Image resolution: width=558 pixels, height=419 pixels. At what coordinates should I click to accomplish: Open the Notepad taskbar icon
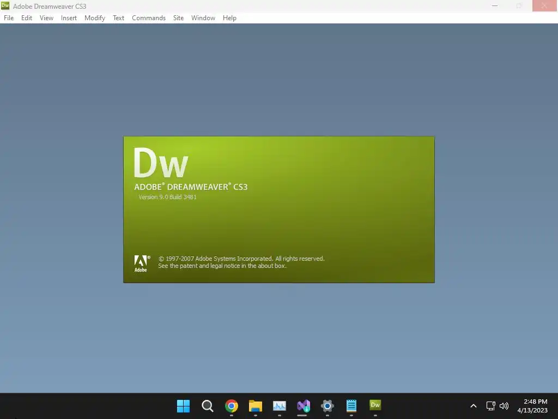tap(351, 405)
